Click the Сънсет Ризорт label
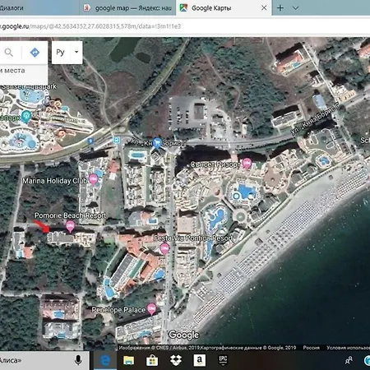 (215, 164)
